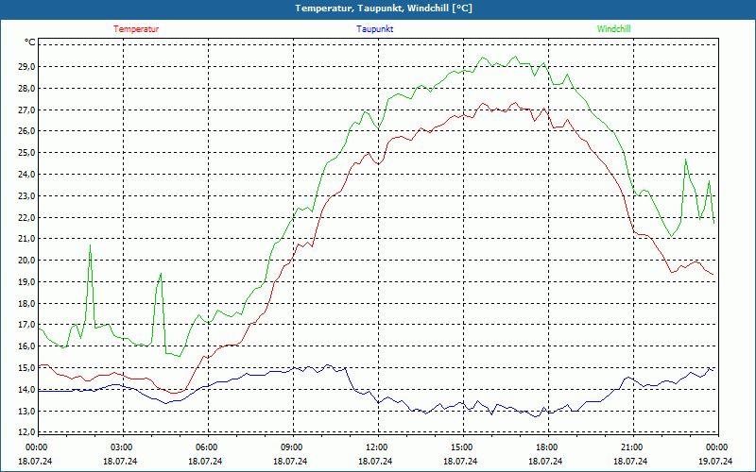Click the blue Taupunkt legend label
The height and width of the screenshot is (472, 756).
[374, 29]
